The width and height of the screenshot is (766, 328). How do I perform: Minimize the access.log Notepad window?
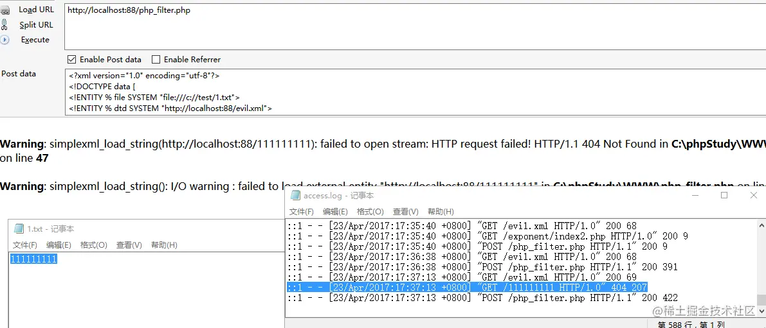pos(696,195)
